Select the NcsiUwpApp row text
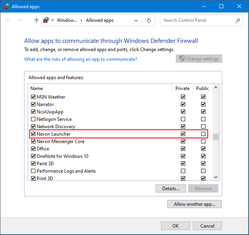Image resolution: width=249 pixels, height=235 pixels. (x=50, y=112)
